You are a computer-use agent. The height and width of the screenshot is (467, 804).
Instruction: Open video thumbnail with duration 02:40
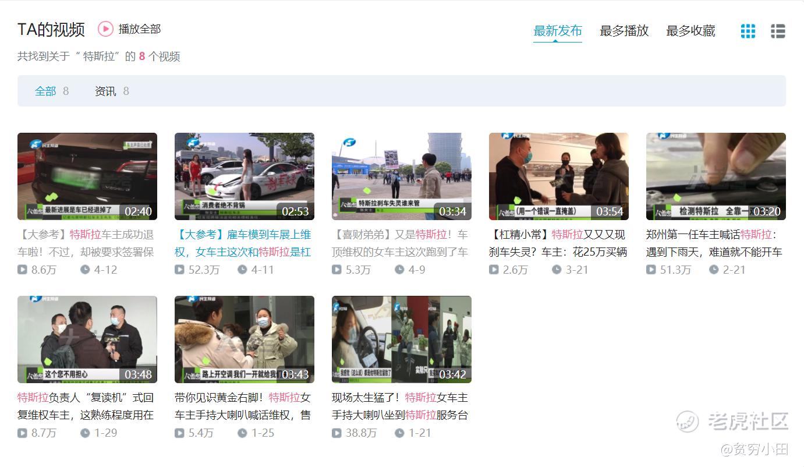point(87,176)
